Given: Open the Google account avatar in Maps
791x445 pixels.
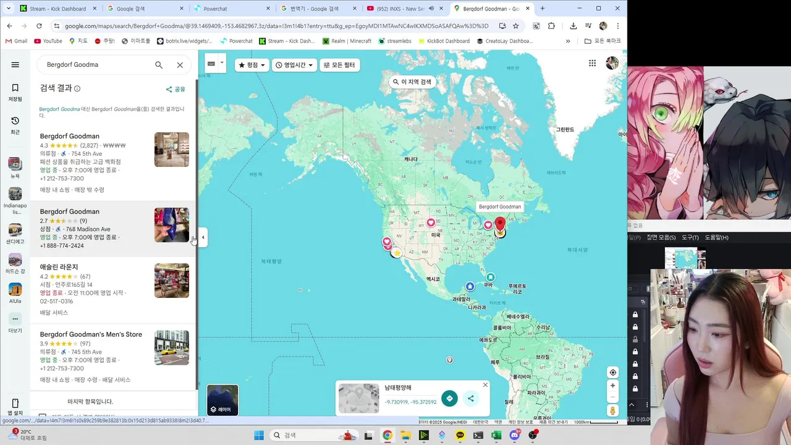Looking at the screenshot, I should (612, 63).
